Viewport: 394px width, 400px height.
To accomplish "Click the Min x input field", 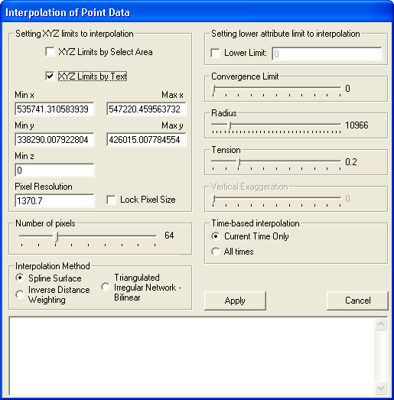I will click(54, 109).
